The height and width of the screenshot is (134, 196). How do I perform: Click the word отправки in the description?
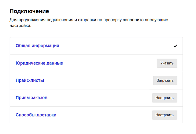click(83, 20)
